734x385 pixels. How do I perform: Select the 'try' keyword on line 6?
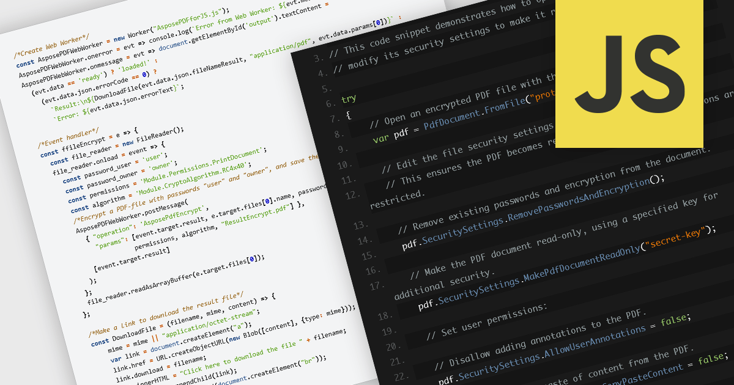pos(349,98)
